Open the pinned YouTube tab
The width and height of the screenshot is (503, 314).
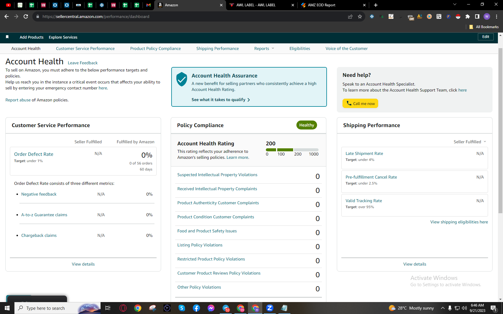point(8,5)
